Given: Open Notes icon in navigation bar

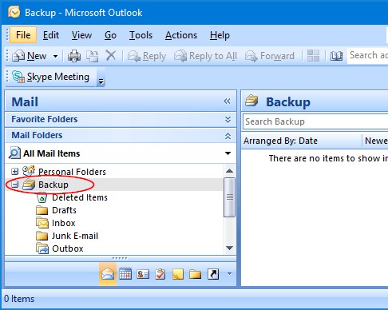Looking at the screenshot, I should 178,274.
